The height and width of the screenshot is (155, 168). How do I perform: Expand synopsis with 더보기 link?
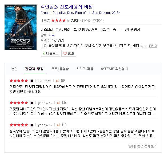click(153, 46)
